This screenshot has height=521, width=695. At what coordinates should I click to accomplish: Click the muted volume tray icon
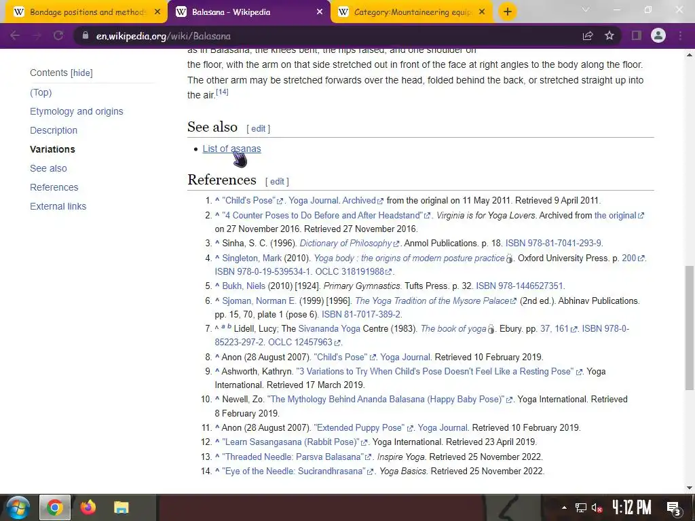pos(597,507)
